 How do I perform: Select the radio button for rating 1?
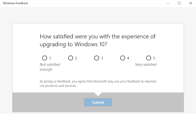[45, 58]
